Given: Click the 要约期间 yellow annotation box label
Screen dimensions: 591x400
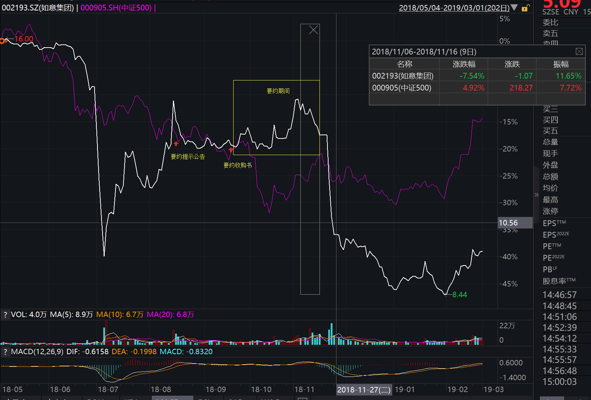Looking at the screenshot, I should 278,91.
